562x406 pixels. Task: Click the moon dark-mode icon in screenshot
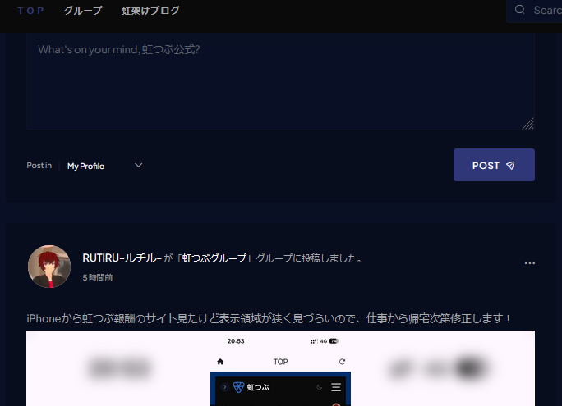coord(320,387)
